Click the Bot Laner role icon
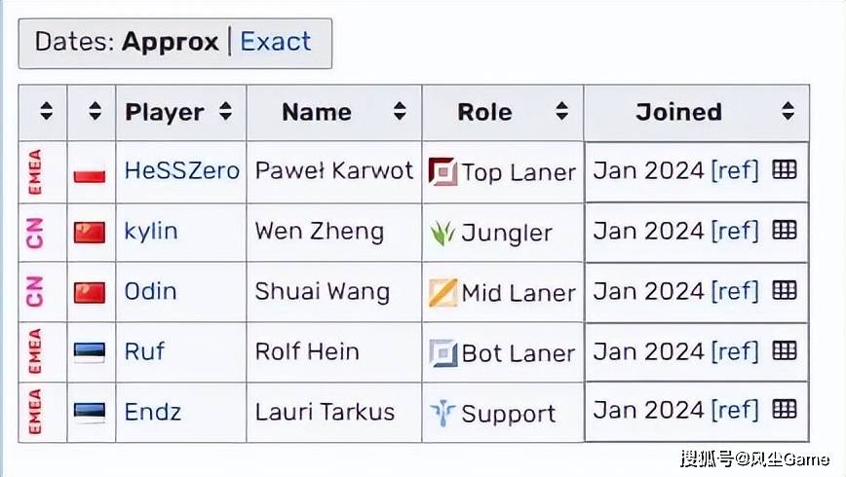This screenshot has height=477, width=846. point(442,352)
